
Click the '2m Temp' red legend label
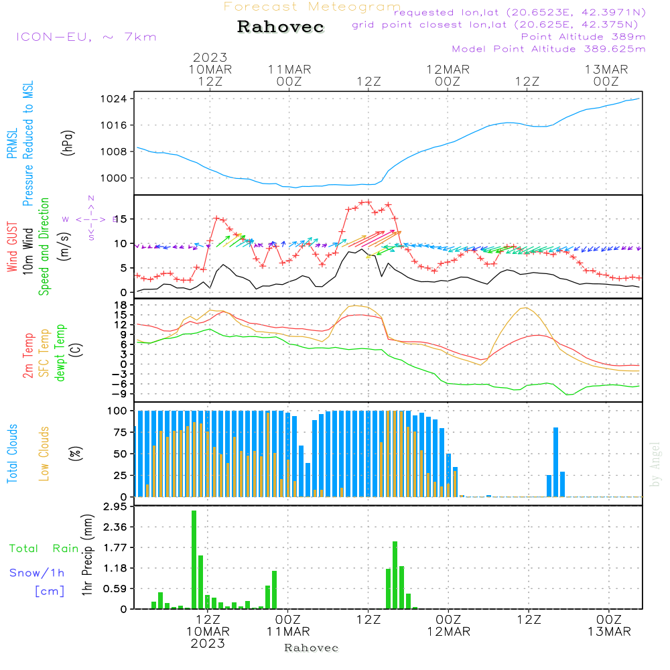pyautogui.click(x=27, y=356)
